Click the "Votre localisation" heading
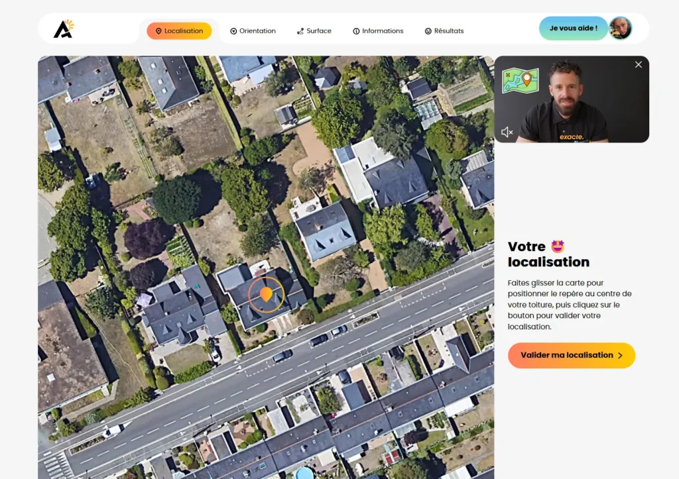 [548, 254]
